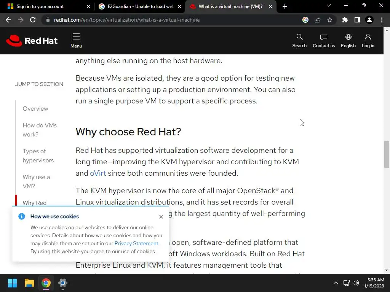Go to Red Hat logo homepage
Image resolution: width=390 pixels, height=292 pixels.
point(32,40)
